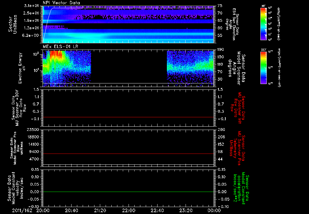
Task: Click the 9400 scanner position tick label
Action: (x=34, y=152)
